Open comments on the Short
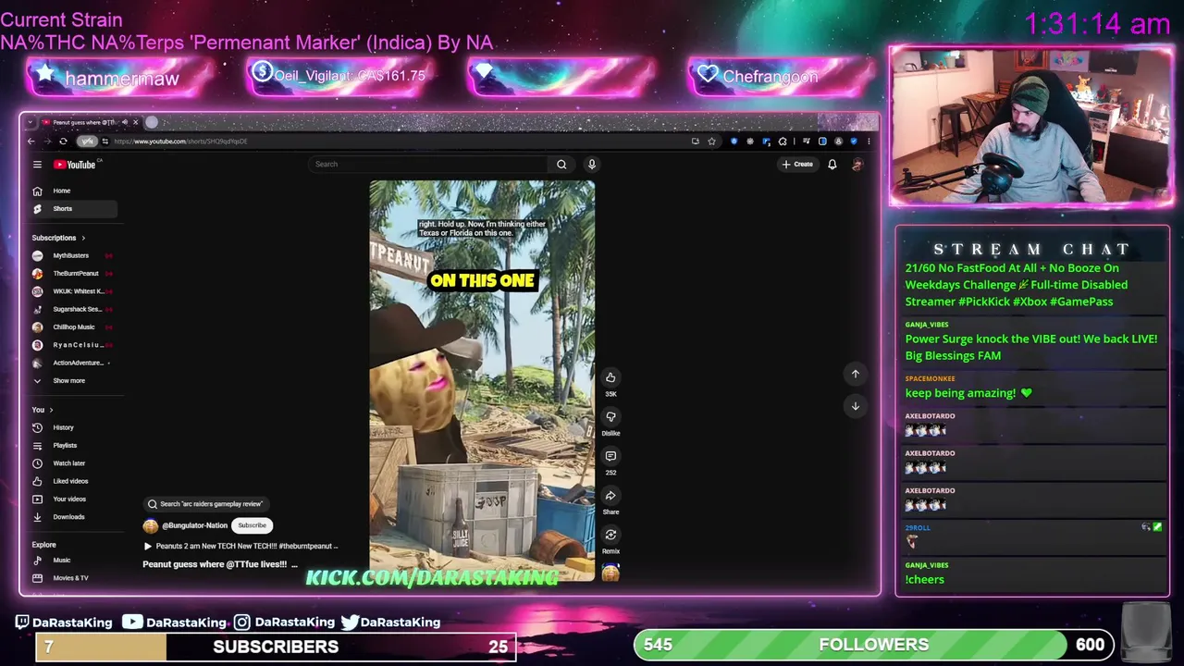This screenshot has width=1184, height=666. coord(610,456)
